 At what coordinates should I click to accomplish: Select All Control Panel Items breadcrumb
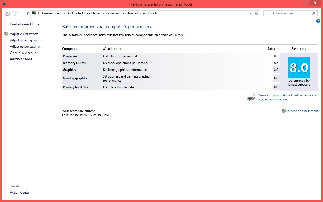84,13
